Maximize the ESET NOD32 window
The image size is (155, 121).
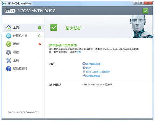tap(141, 3)
